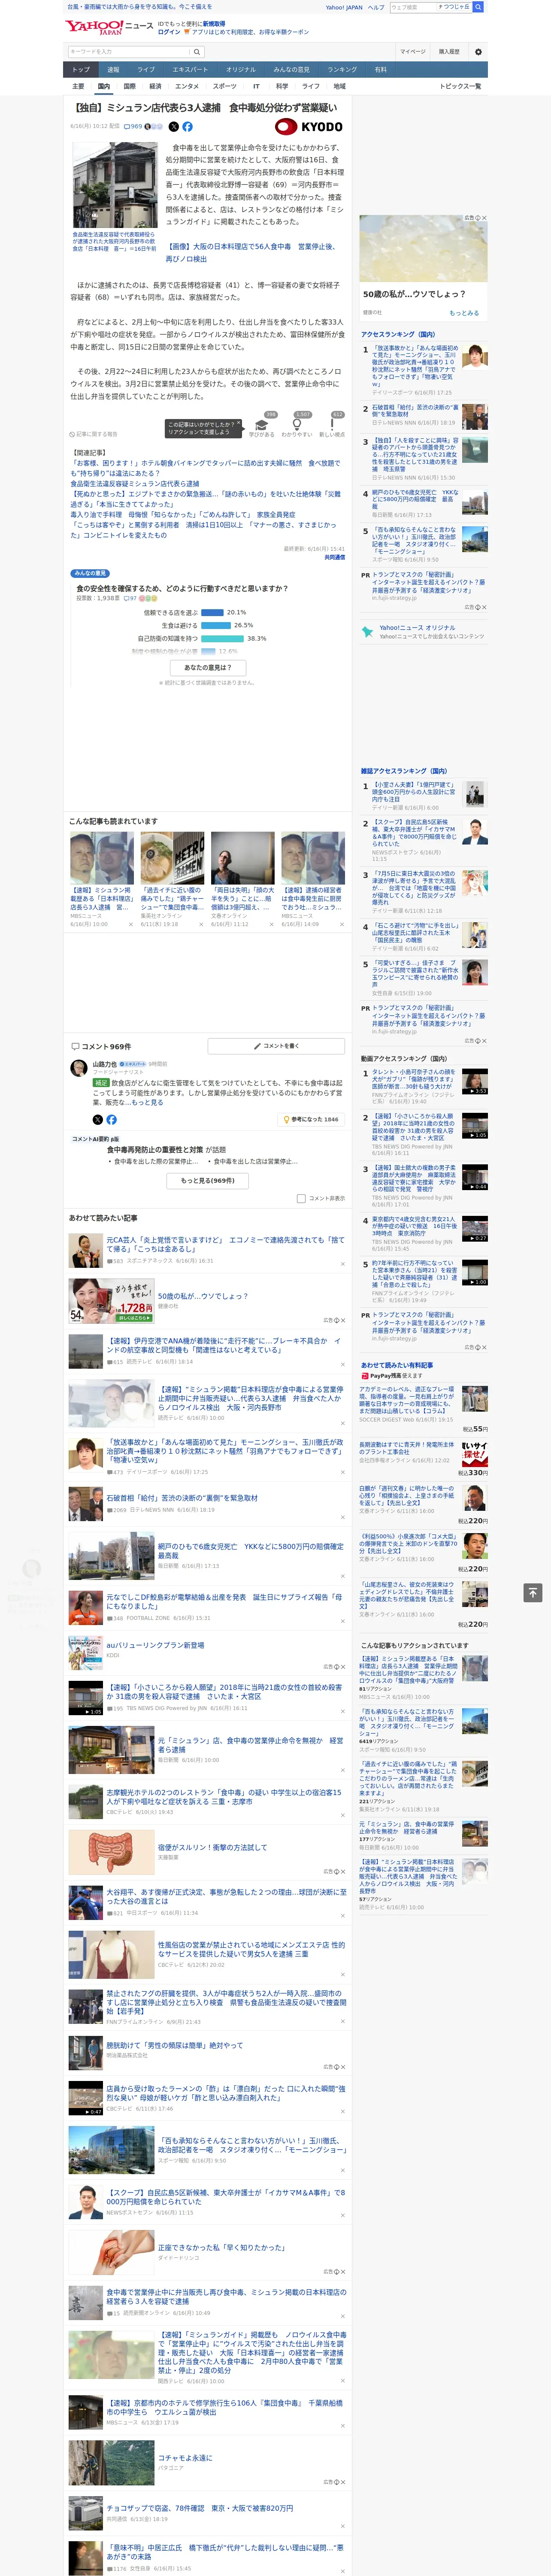The image size is (551, 2576).
Task: React with 学びがある mortarboard icon
Action: point(261,424)
